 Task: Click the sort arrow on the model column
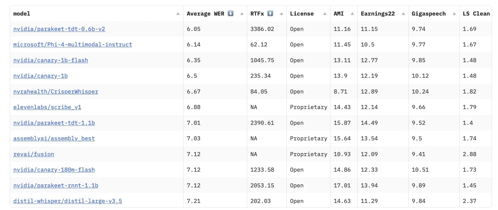point(178,14)
